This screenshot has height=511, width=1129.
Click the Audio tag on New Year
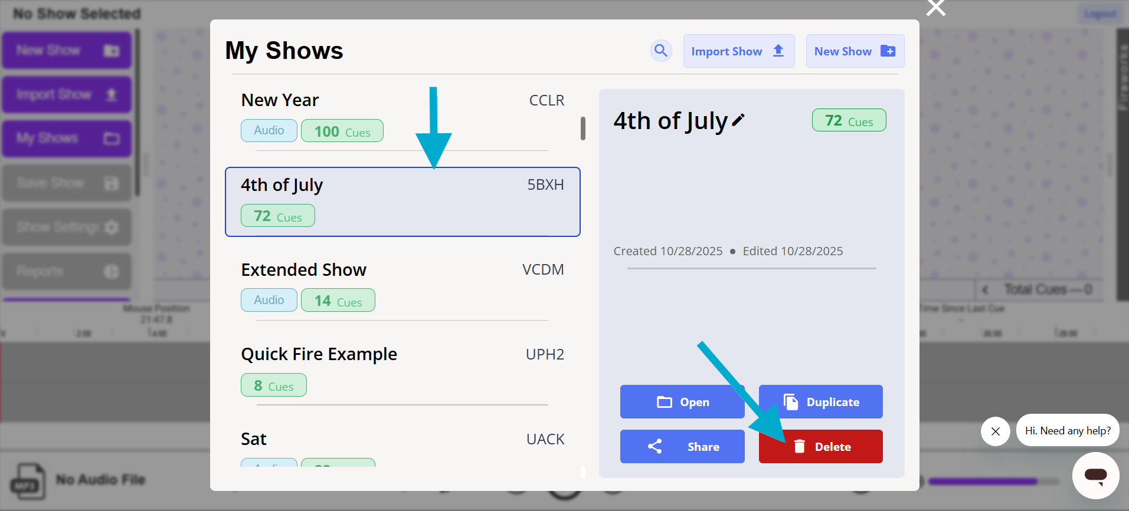(x=269, y=131)
